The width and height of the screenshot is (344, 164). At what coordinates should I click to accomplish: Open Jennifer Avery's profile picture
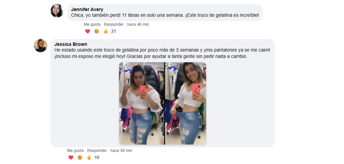57,11
